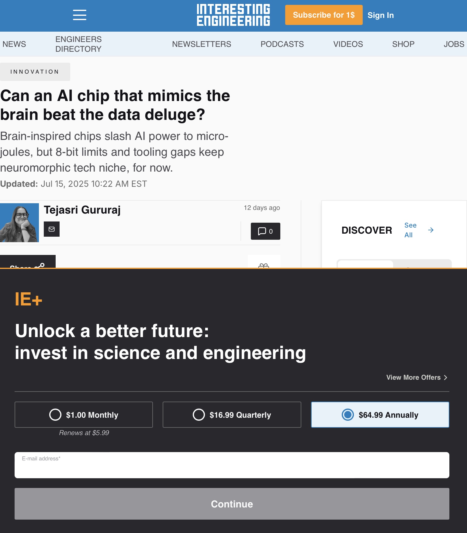Click the Interesting Engineering logo
Screen dimensions: 467x533
pos(233,15)
